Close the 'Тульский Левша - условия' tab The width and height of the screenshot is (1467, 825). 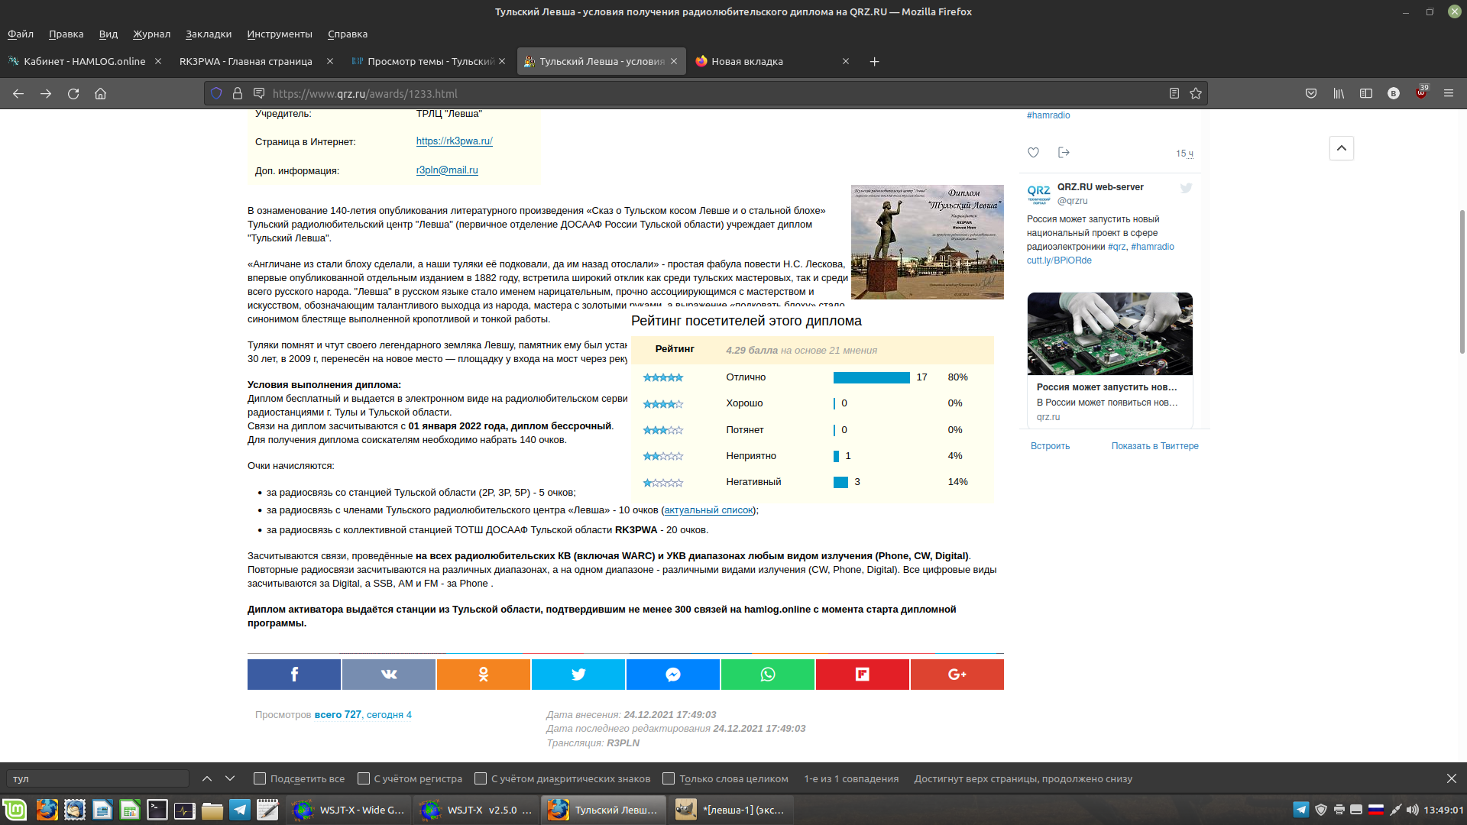point(674,61)
